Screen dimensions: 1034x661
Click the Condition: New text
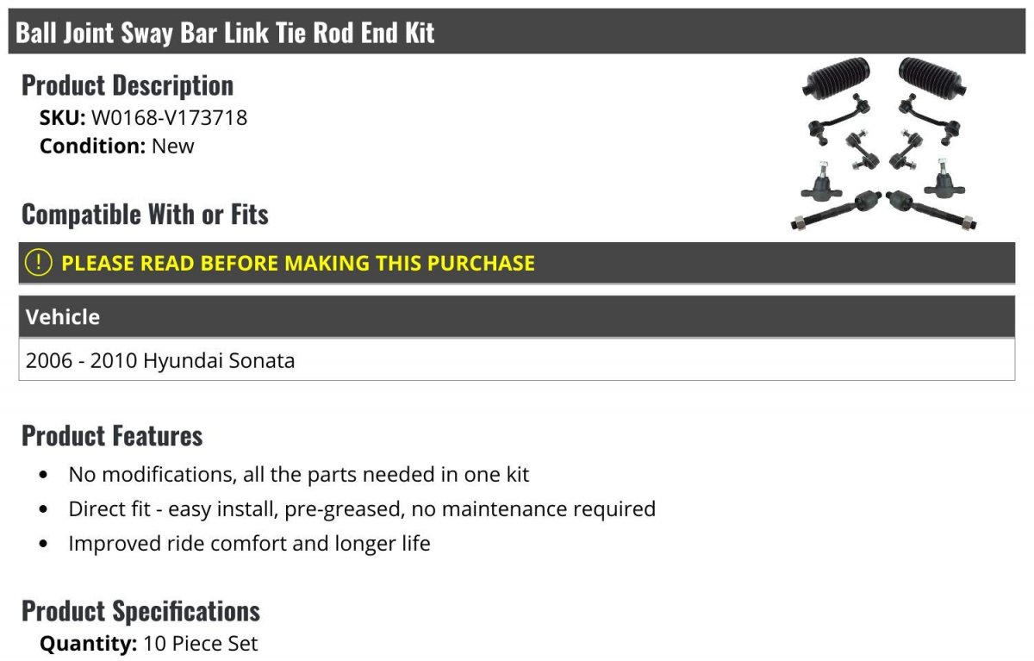click(x=117, y=146)
